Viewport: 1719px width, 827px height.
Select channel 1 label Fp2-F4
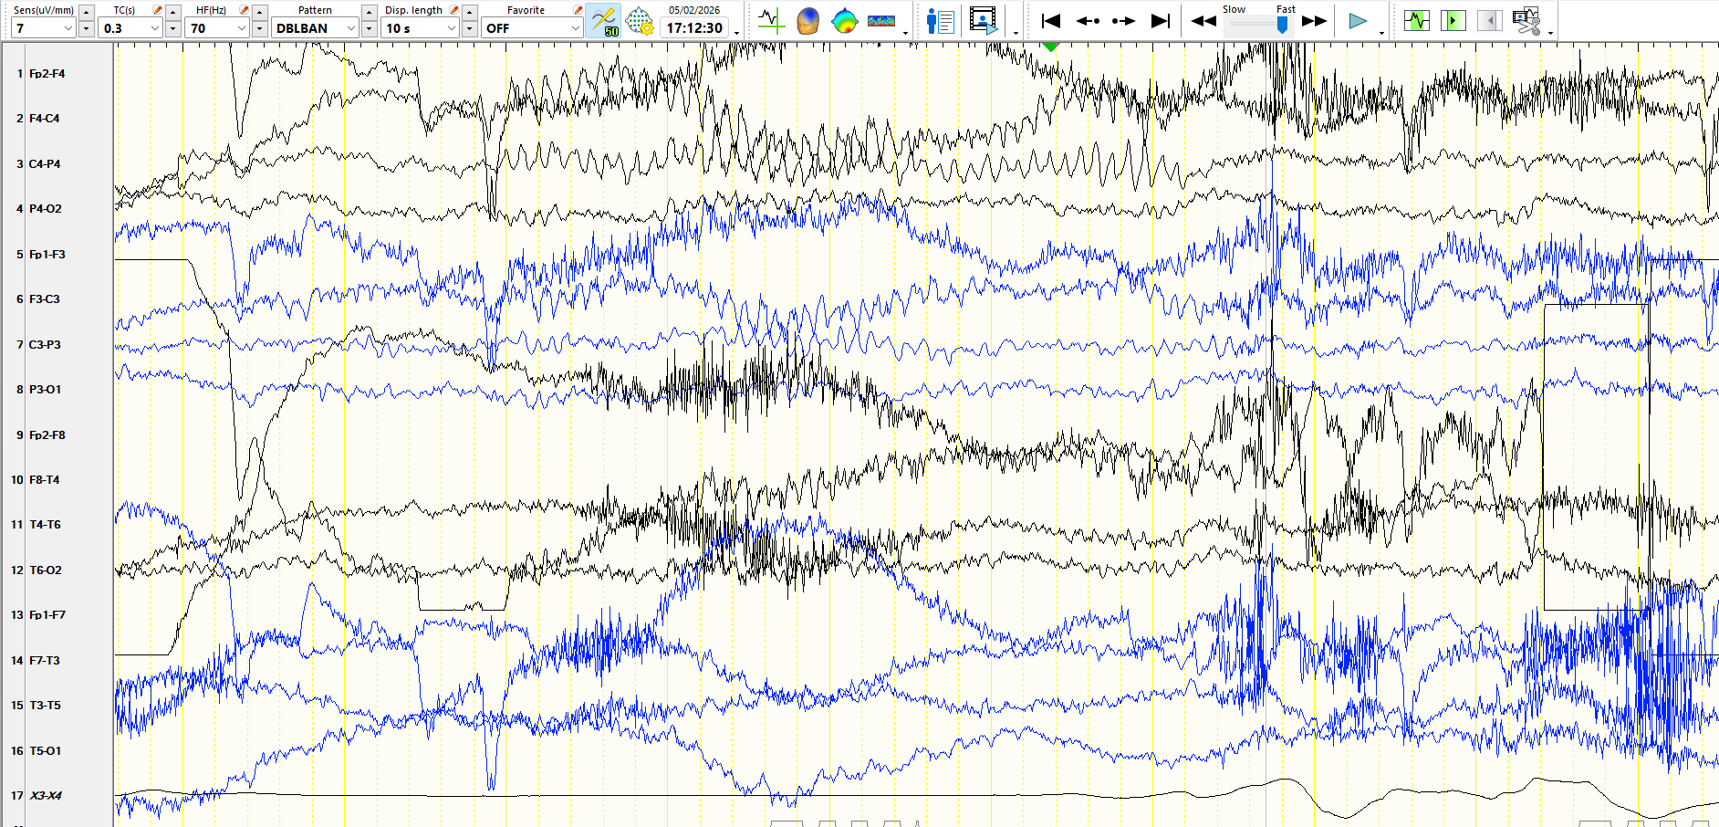[47, 74]
